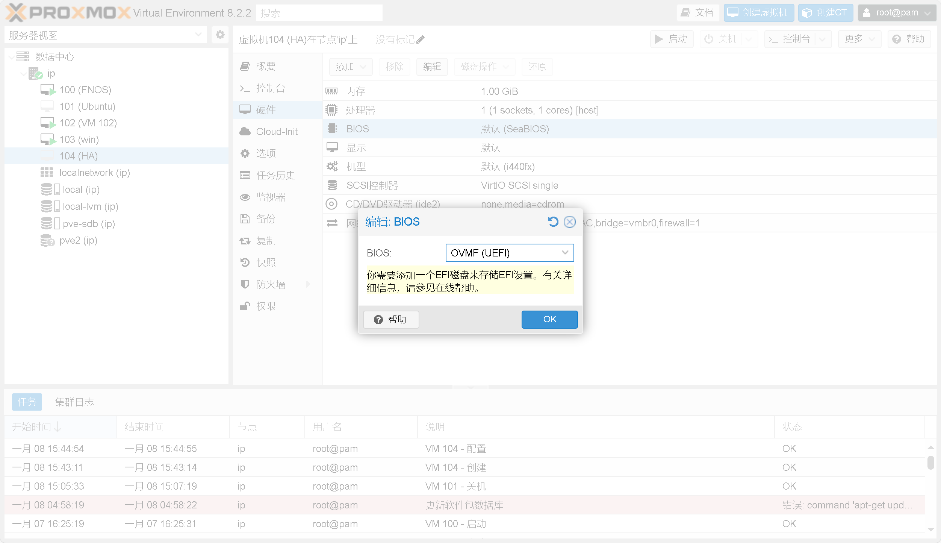The width and height of the screenshot is (941, 543).
Task: Open the Monitor eye icon item
Action: (x=245, y=197)
